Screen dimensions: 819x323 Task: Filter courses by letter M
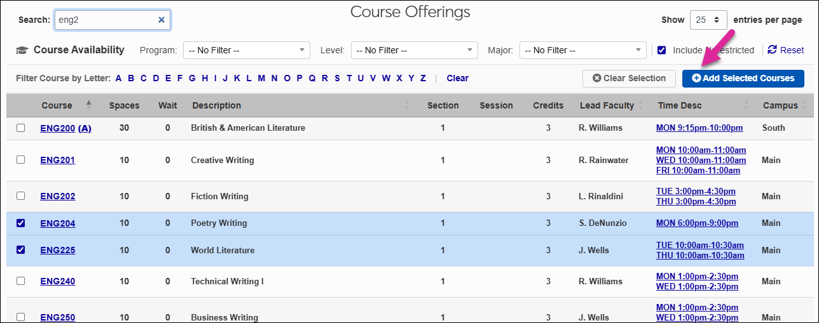[x=261, y=78]
